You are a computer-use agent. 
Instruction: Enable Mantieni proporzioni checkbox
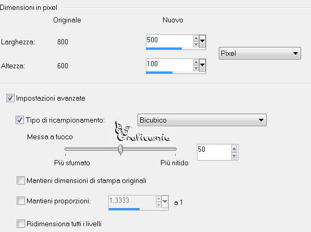coord(21,201)
